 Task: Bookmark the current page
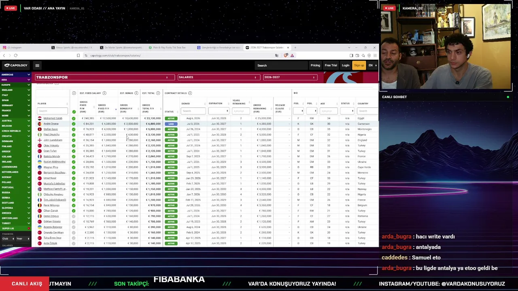pos(78,55)
